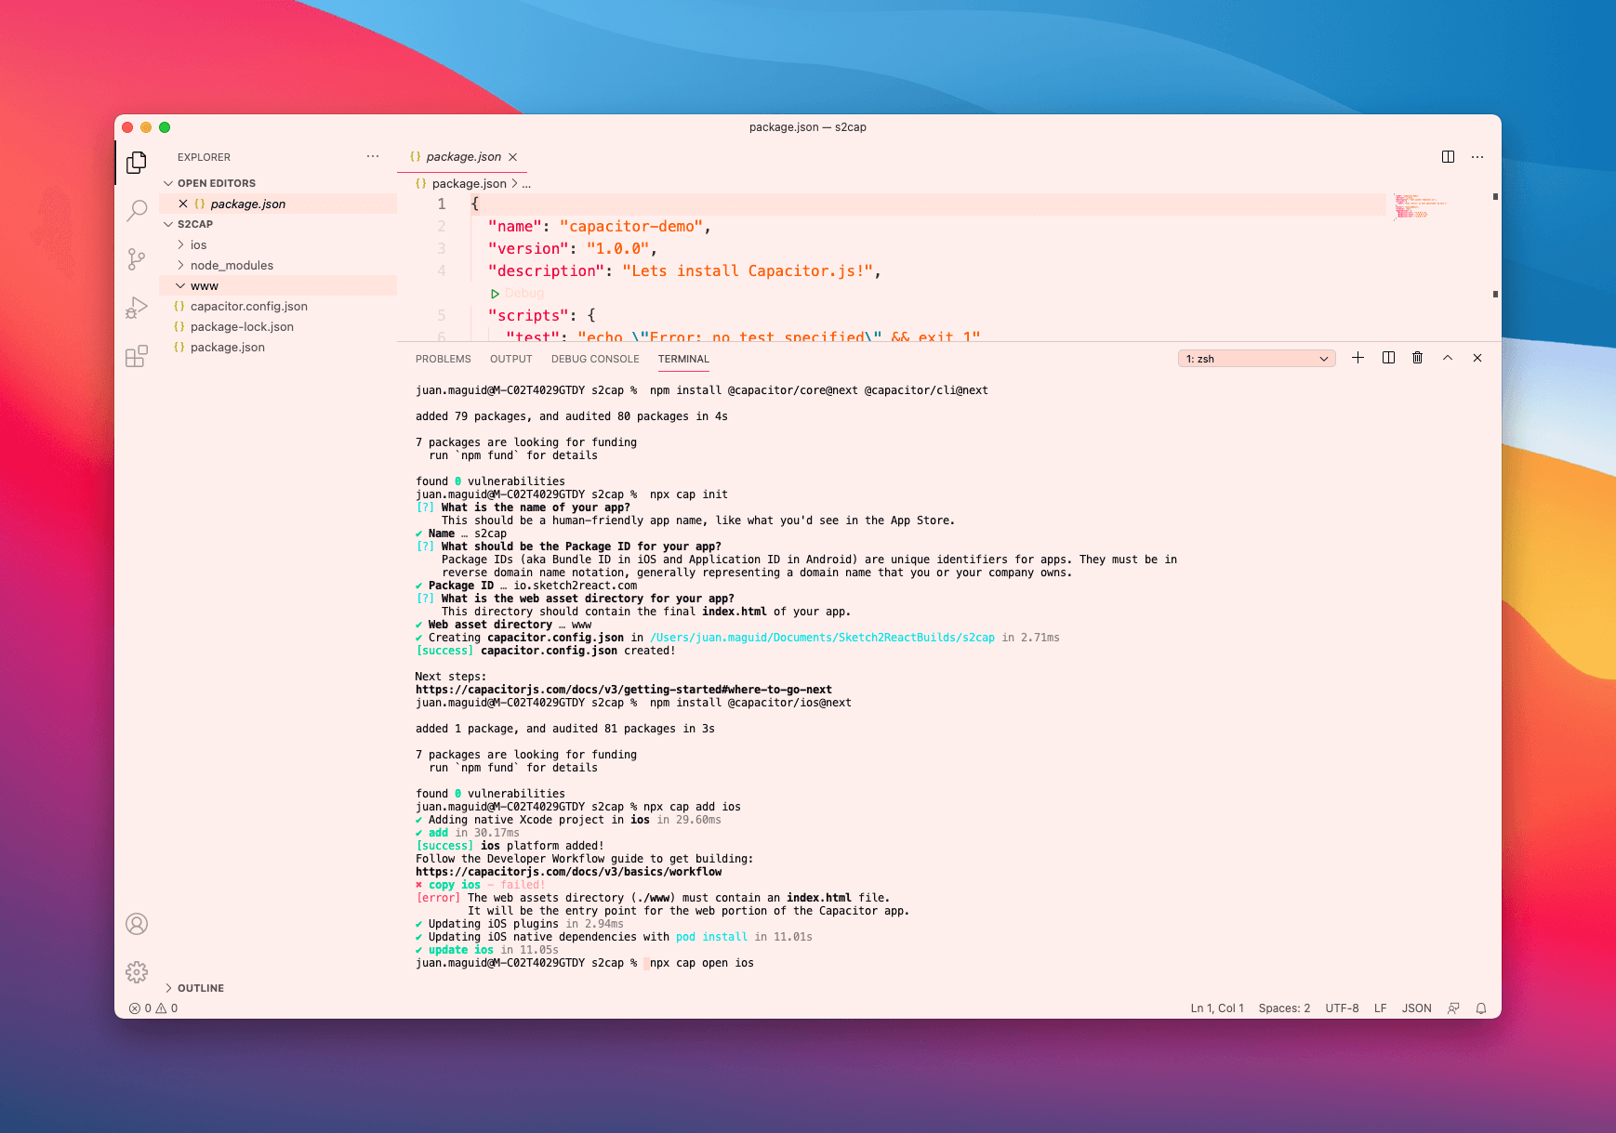Click the editor minimap preview
1616x1133 pixels.
tap(1419, 206)
